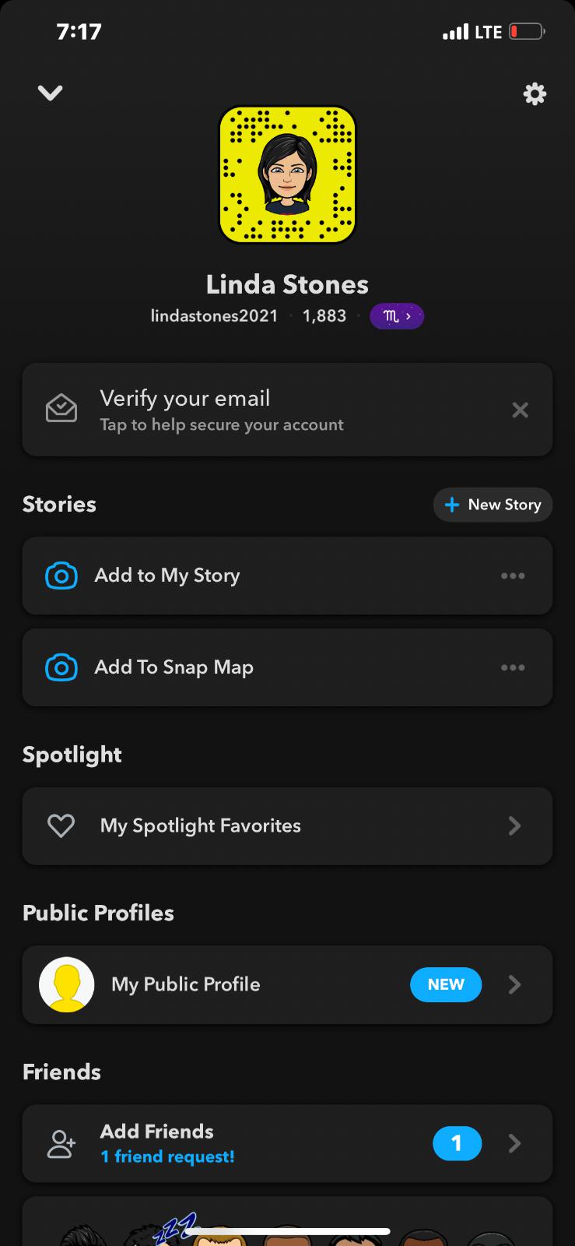Open more options for Add to My Story

513,576
